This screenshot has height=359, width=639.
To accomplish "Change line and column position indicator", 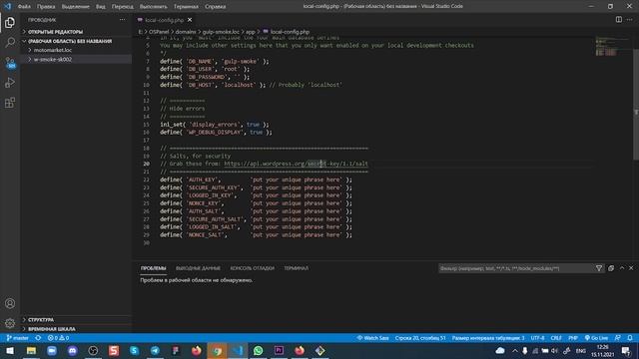I will coord(420,338).
